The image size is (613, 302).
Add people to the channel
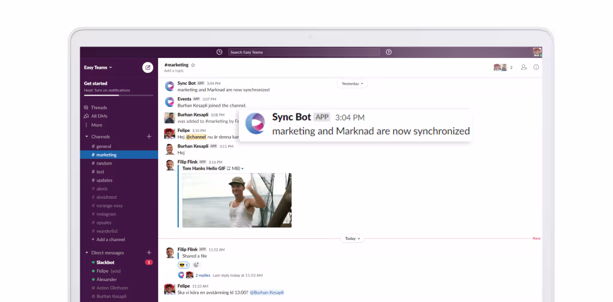point(524,67)
